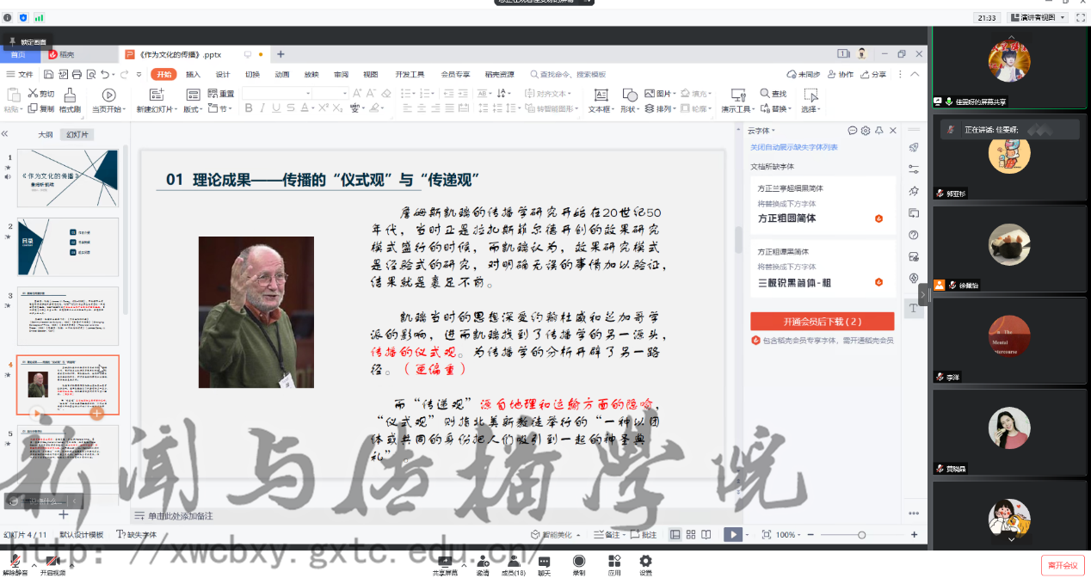Expand the Layout (版式) dropdown
Screen dimensions: 1091x578
(193, 109)
